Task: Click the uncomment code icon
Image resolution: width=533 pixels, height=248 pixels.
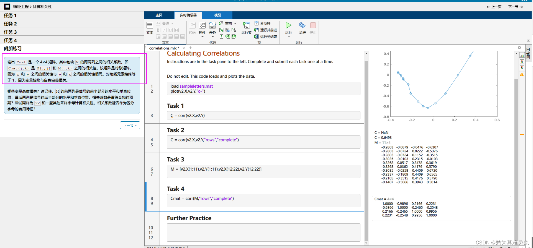Action: coord(228,30)
